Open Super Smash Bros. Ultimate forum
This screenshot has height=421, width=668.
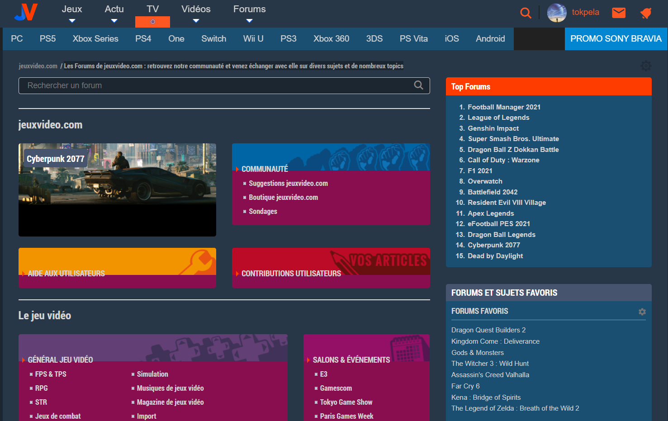pos(513,139)
